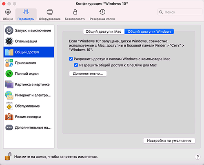Click the windows icon for Картинка в картинке
Viewport: 204px width, 165px height.
[x=9, y=84]
